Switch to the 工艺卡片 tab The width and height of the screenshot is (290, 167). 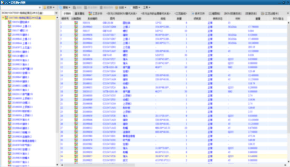pos(95,14)
